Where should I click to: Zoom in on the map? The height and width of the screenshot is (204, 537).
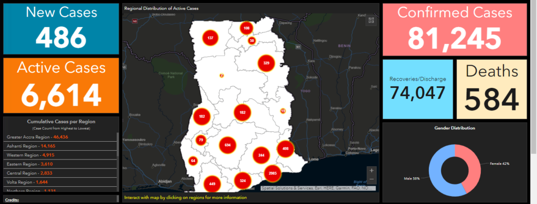[372, 170]
